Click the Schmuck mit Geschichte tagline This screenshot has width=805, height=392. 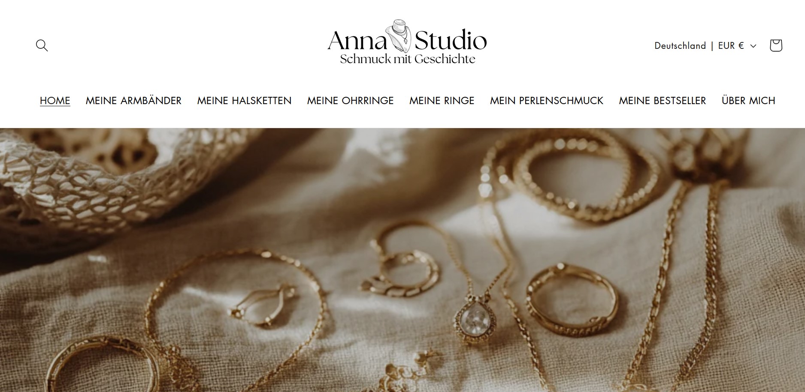pyautogui.click(x=408, y=59)
